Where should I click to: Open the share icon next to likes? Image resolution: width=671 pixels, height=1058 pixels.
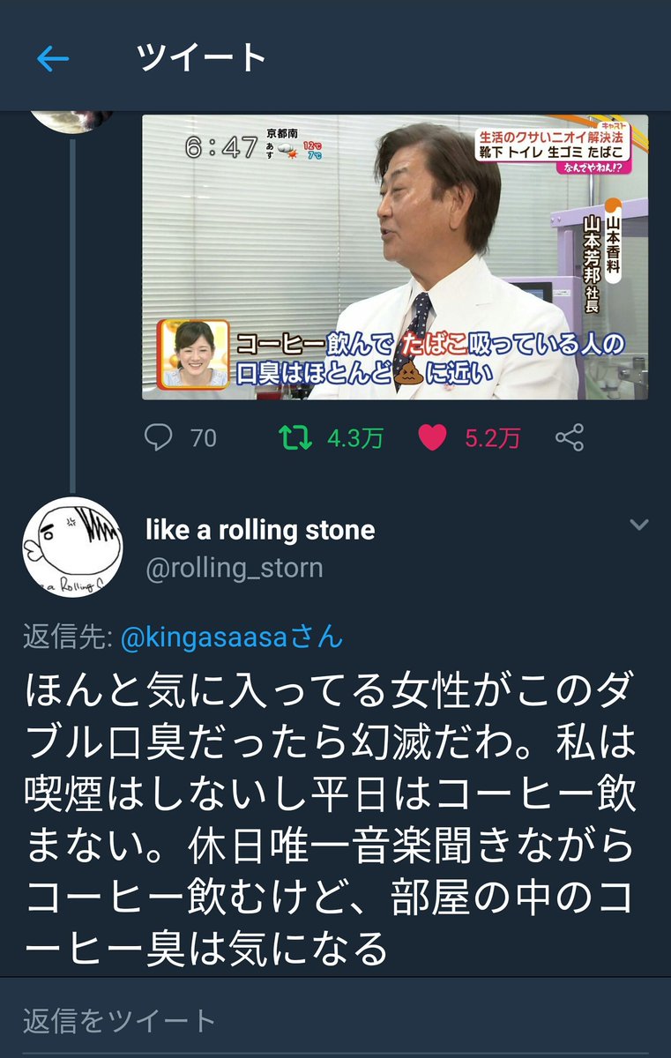pos(570,437)
